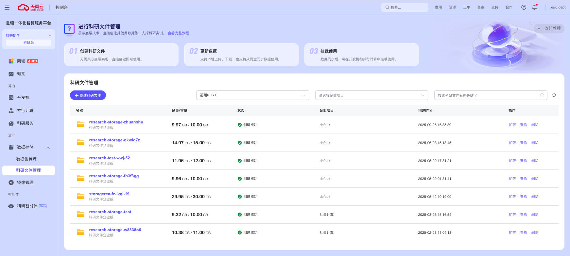Open the help question mark icon
This screenshot has width=570, height=256.
(524, 7)
